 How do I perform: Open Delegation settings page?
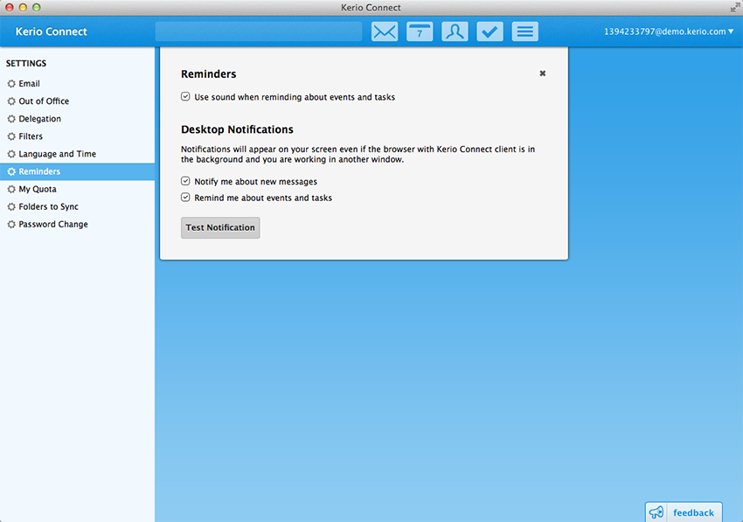[x=40, y=119]
